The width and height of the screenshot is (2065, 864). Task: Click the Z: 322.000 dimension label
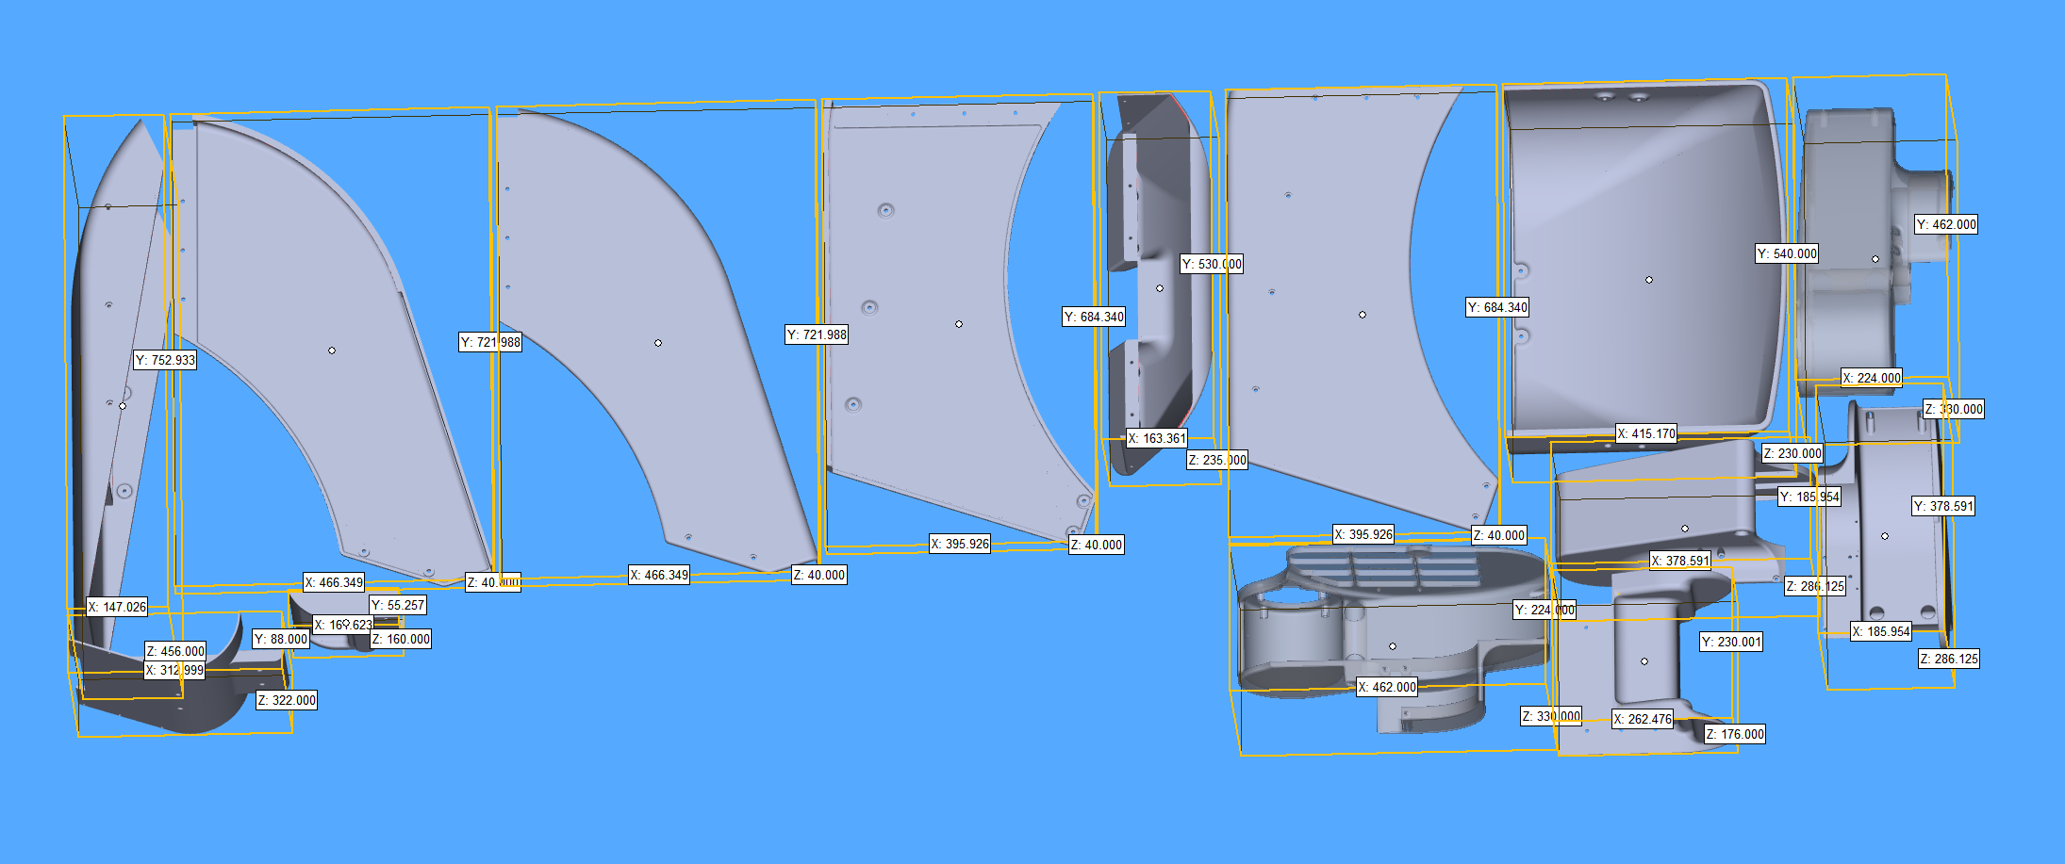pyautogui.click(x=287, y=700)
